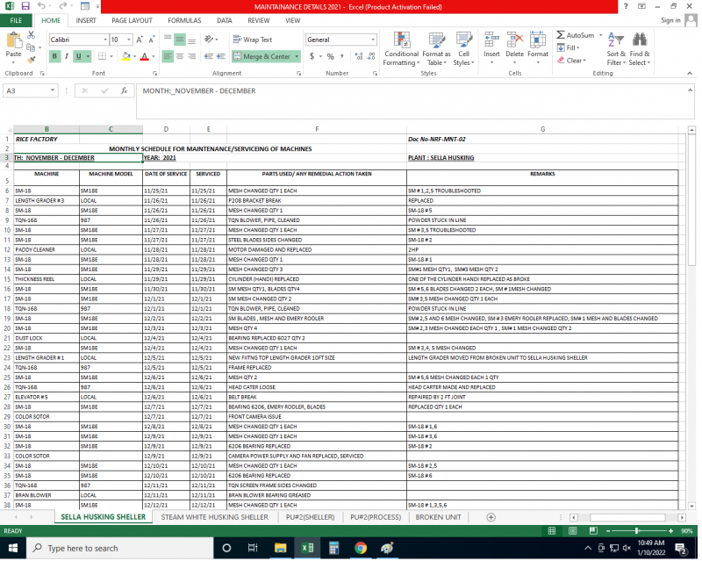Image resolution: width=702 pixels, height=561 pixels.
Task: Open Format as Table gallery
Action: (x=436, y=49)
